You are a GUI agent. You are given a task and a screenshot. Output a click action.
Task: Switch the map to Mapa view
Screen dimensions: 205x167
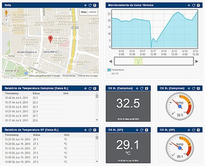(84, 12)
